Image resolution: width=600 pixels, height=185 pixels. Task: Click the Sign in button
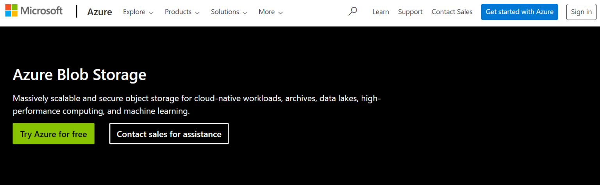581,12
